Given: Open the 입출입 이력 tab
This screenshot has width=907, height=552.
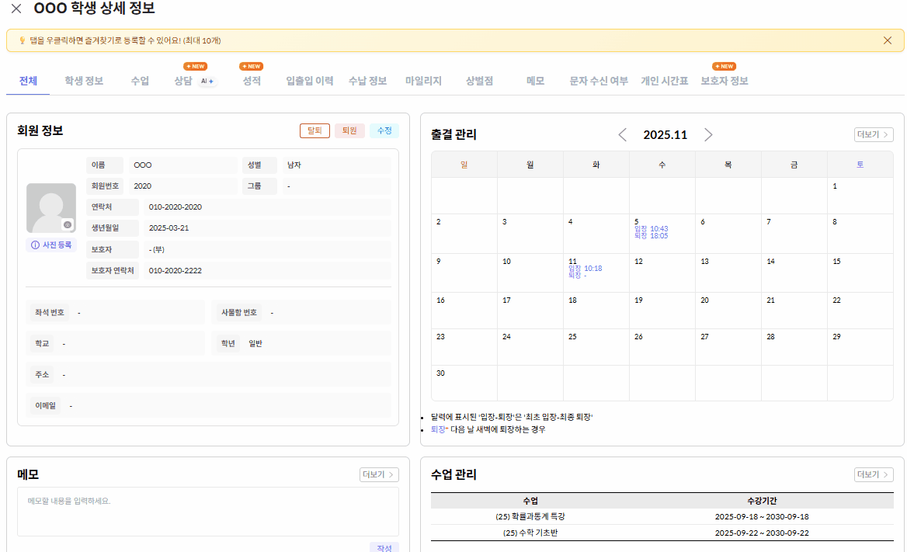Looking at the screenshot, I should [309, 81].
